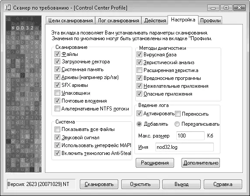Open the Расширения button

pos(155,163)
